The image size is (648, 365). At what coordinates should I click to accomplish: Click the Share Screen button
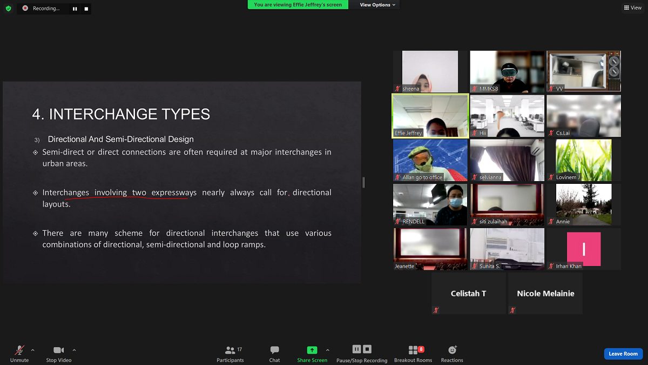[x=312, y=354]
